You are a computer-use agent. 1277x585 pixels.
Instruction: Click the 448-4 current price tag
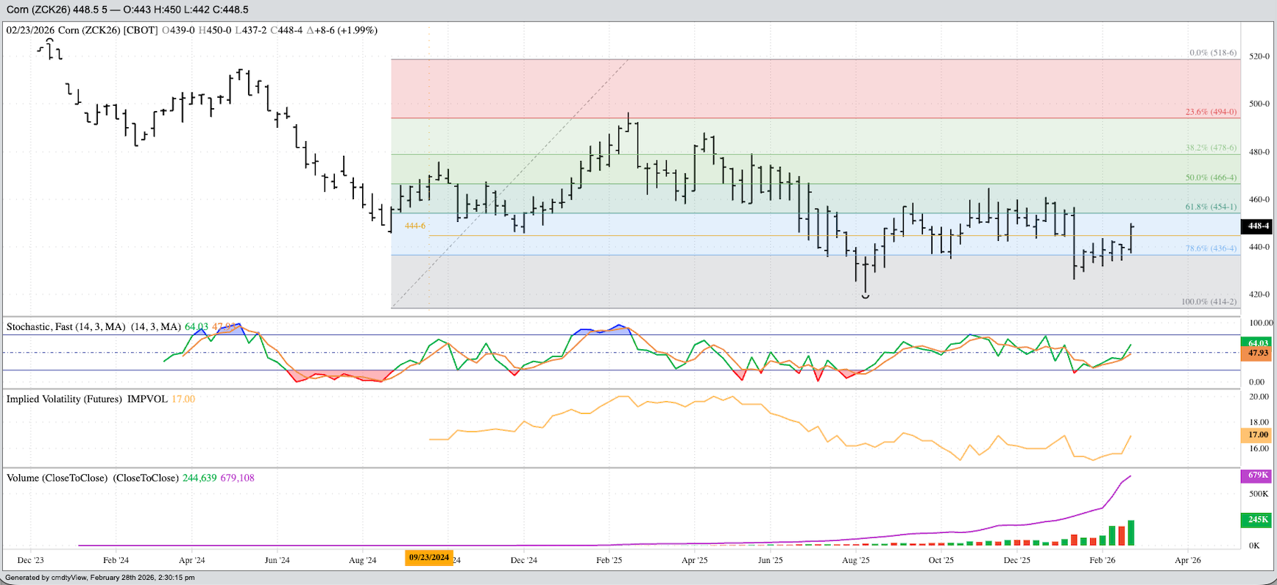tap(1258, 226)
